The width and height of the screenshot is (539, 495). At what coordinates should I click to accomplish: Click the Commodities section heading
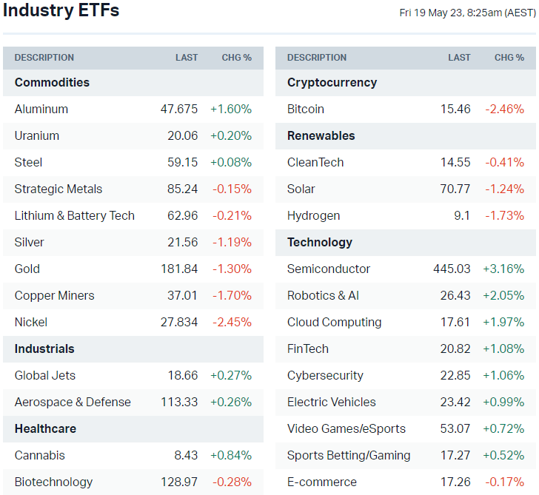click(x=52, y=82)
